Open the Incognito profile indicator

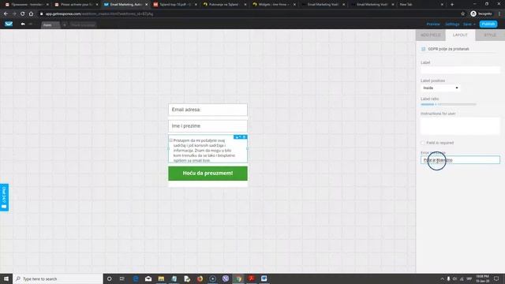pos(481,14)
